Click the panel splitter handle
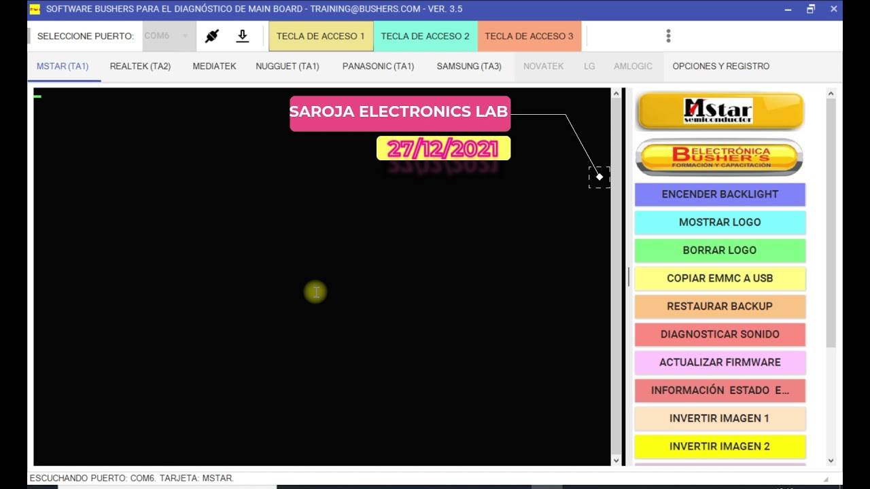870x489 pixels. click(x=628, y=276)
